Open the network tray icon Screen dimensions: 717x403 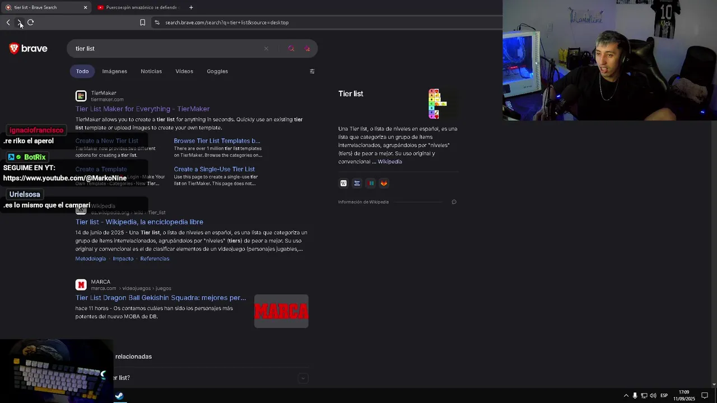click(x=644, y=396)
